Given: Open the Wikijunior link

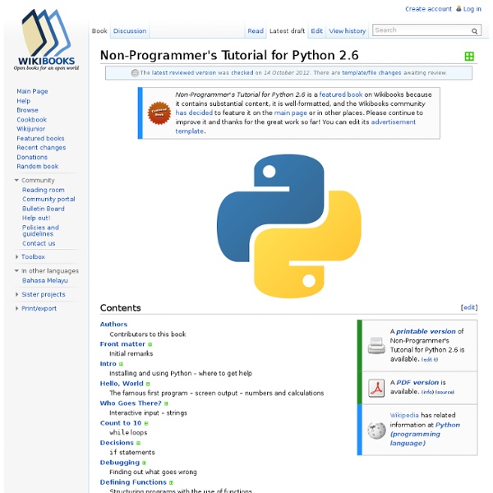Looking at the screenshot, I should click(x=31, y=129).
